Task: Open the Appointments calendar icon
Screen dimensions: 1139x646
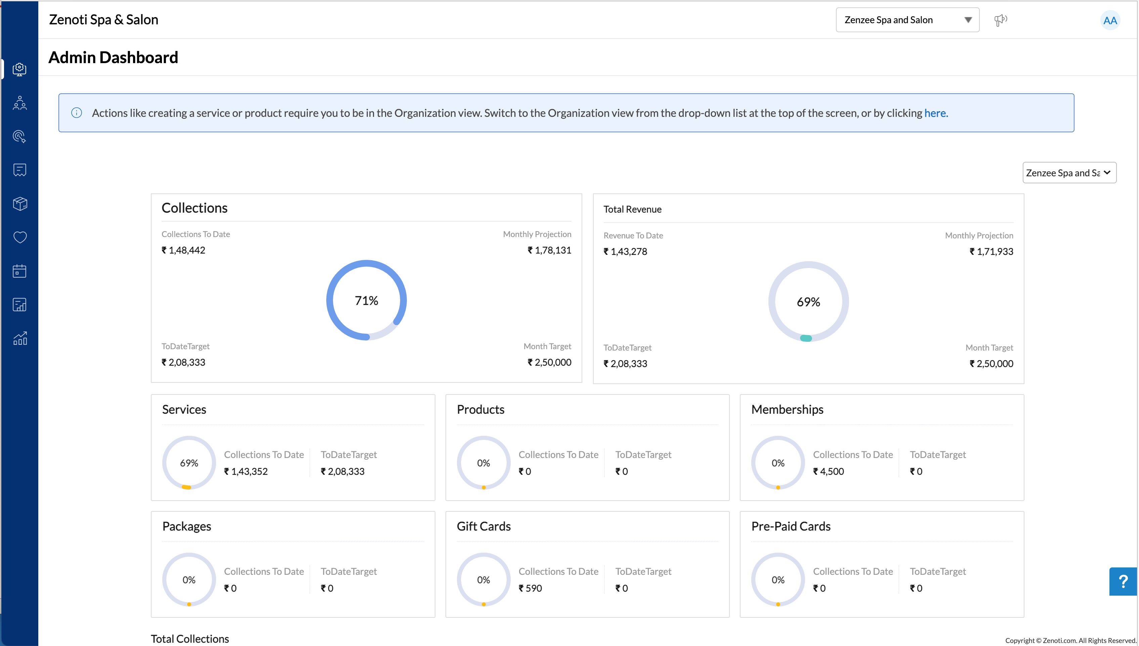Action: click(x=19, y=271)
